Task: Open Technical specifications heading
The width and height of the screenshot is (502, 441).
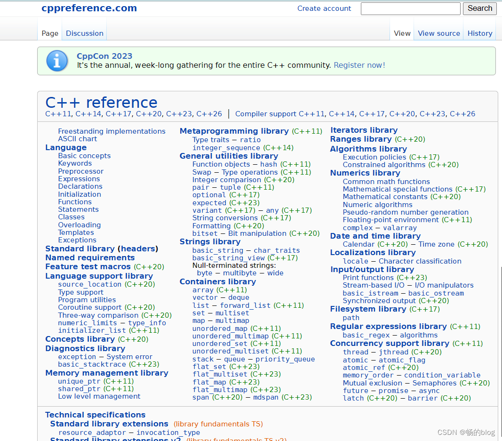Action: pos(96,415)
